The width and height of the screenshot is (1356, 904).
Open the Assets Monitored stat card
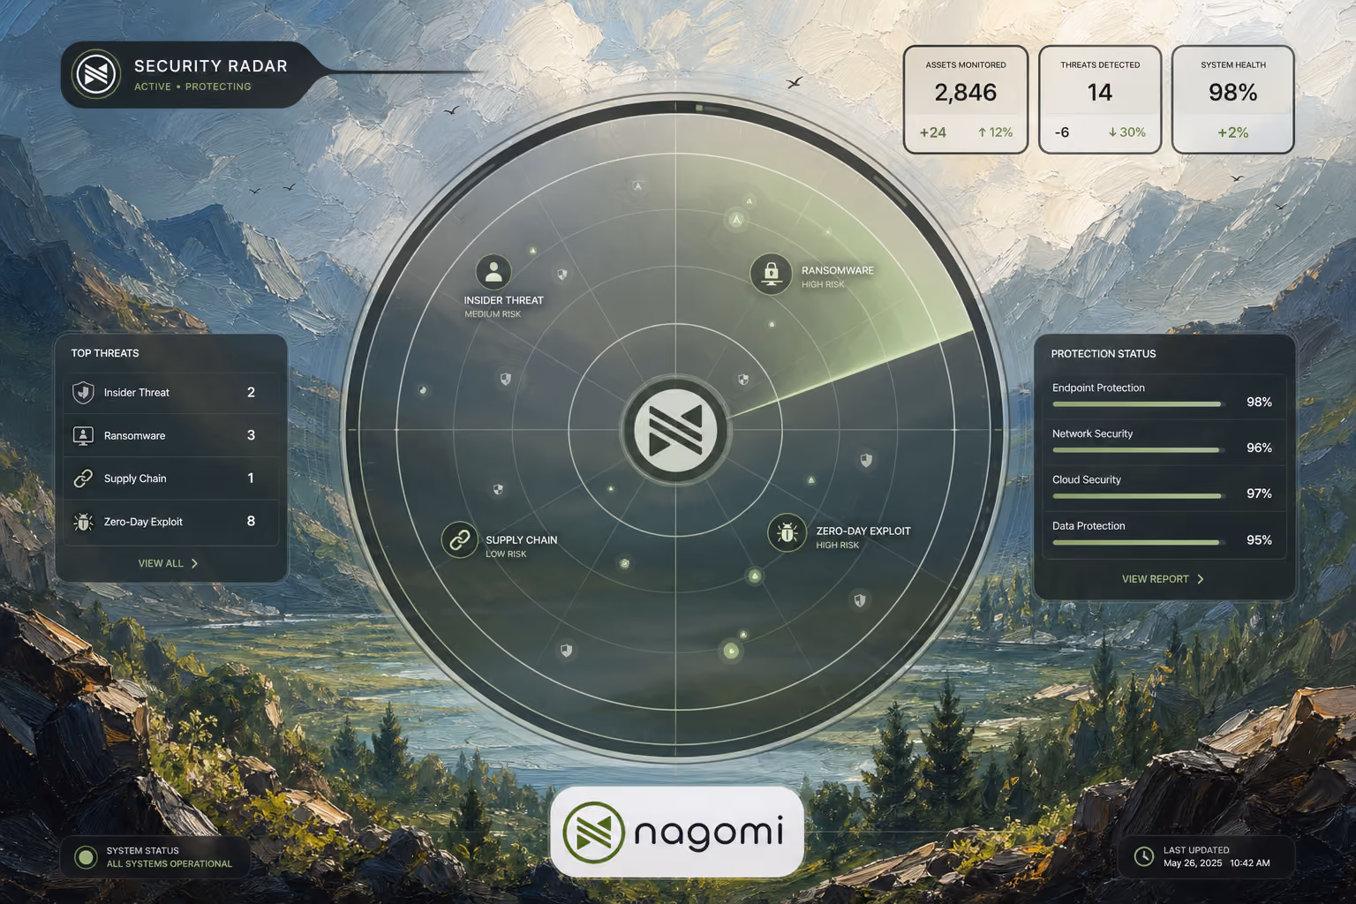pyautogui.click(x=966, y=100)
